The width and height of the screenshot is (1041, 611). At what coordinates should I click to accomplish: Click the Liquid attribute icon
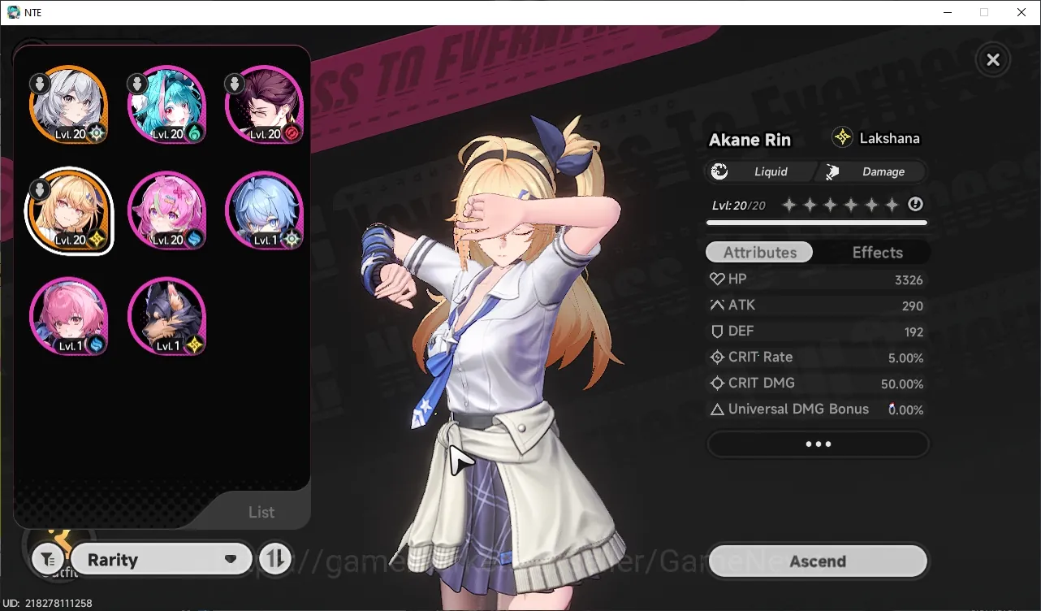click(x=719, y=171)
